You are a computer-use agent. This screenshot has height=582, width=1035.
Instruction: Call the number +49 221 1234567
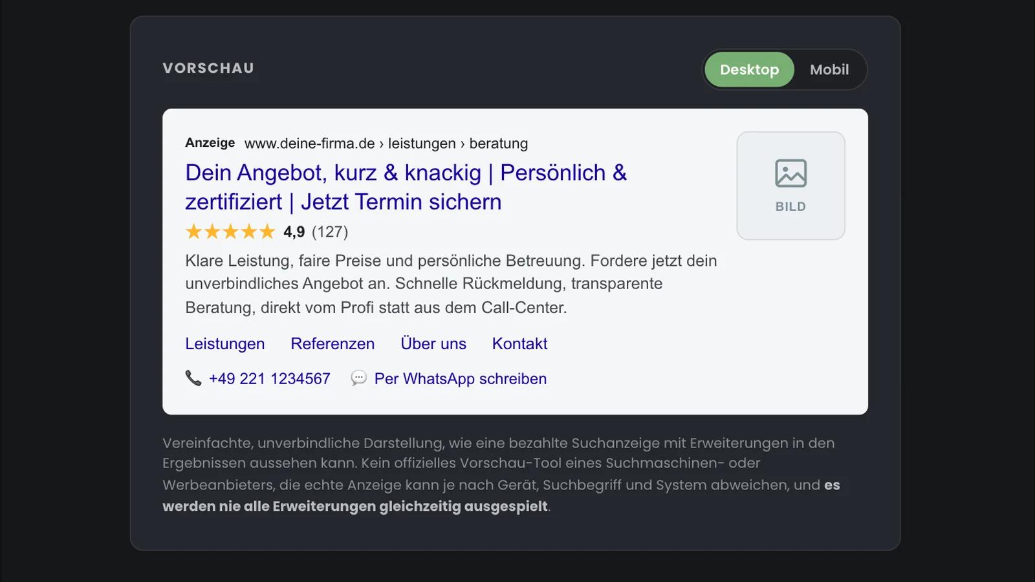(270, 378)
